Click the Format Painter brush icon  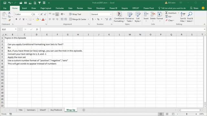click(9, 20)
